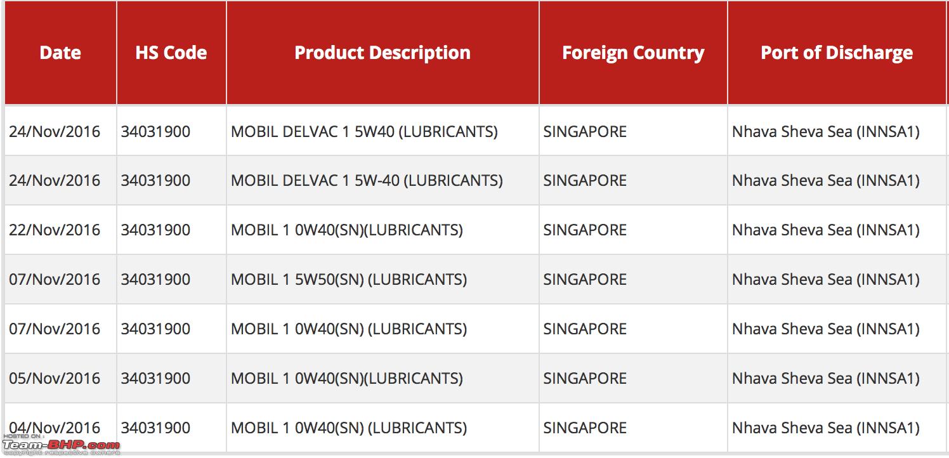Viewport: 949px width, 458px height.
Task: Click the Team-BHP.com watermark logo
Action: point(61,445)
